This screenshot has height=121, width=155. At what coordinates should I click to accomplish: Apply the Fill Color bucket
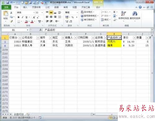click(x=26, y=21)
